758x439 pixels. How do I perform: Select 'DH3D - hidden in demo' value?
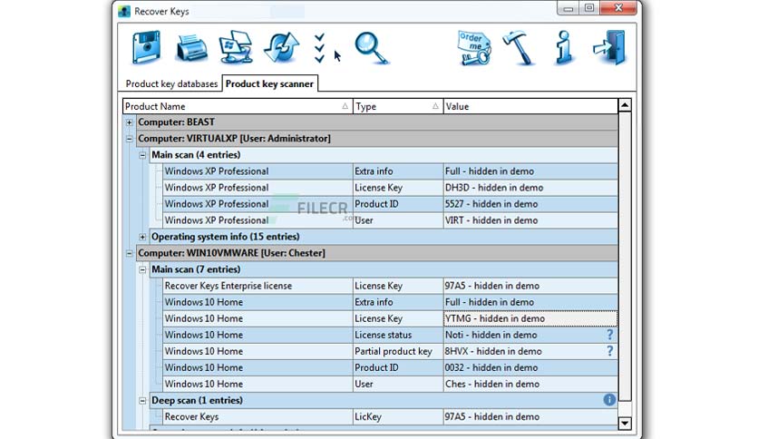point(494,188)
